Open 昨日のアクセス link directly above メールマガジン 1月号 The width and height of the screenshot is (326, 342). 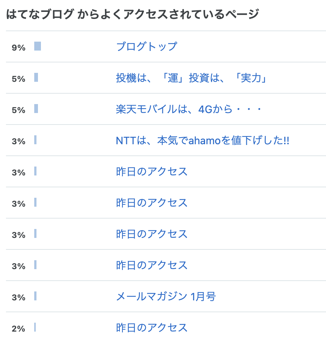click(151, 265)
